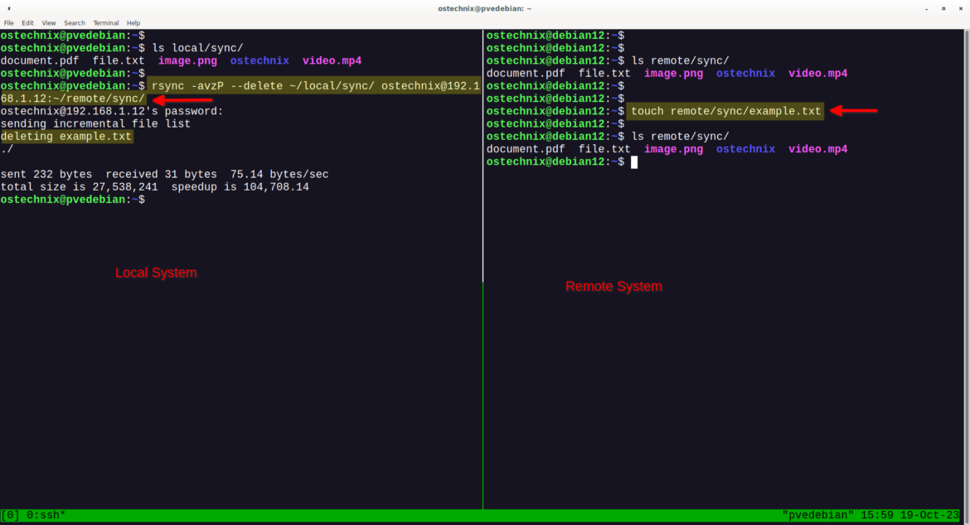This screenshot has width=970, height=525.
Task: Open the Help menu
Action: 133,22
